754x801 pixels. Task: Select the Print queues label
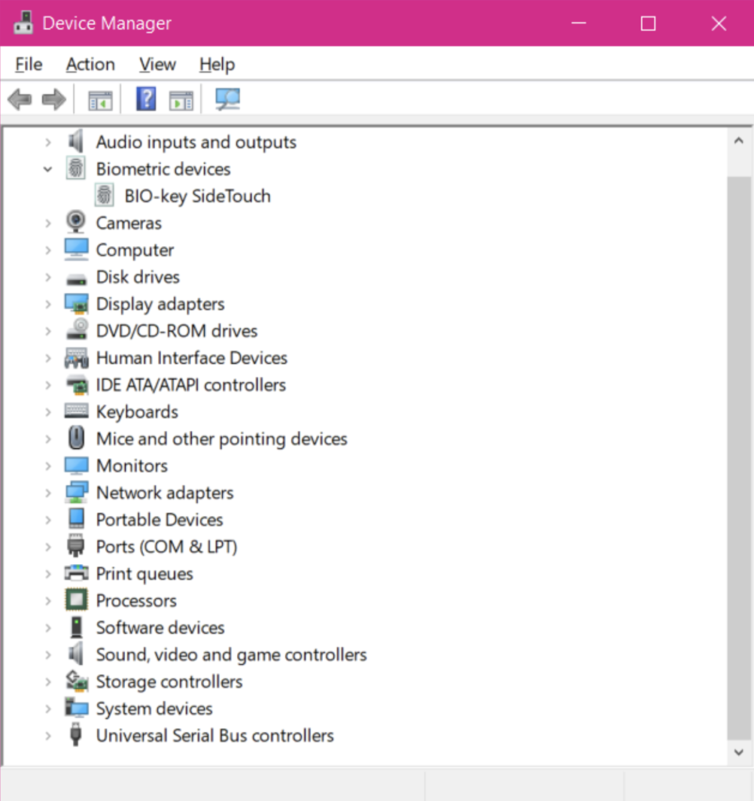click(x=145, y=573)
